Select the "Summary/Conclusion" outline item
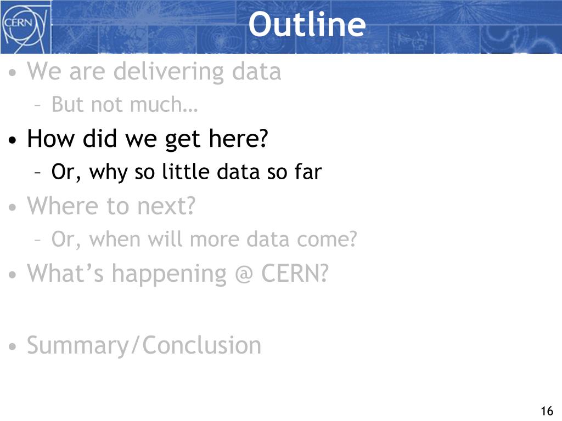 144,346
